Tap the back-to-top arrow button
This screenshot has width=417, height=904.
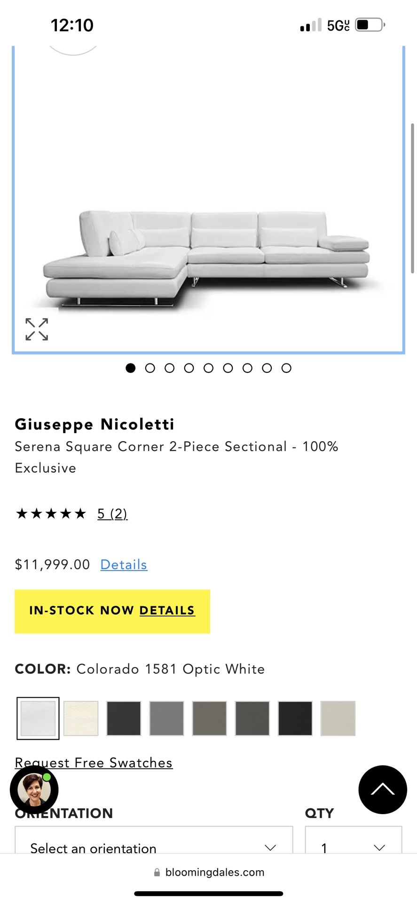point(383,790)
